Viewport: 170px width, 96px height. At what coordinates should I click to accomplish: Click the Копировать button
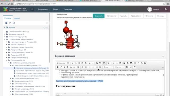112,16
